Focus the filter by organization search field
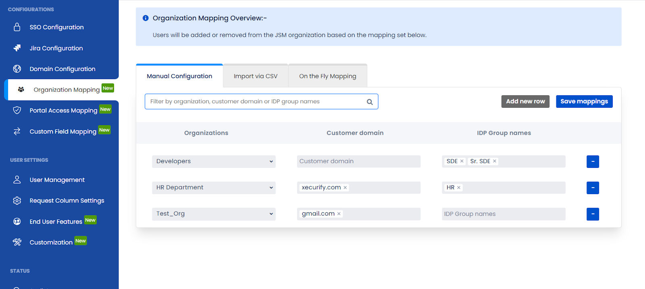Screen dimensions: 645x289 coord(261,102)
